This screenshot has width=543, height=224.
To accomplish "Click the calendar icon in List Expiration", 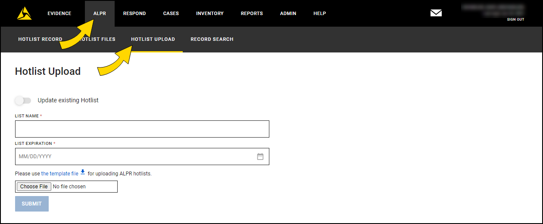I will click(260, 156).
